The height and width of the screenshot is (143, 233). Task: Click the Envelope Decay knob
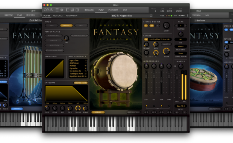[x=70, y=108]
